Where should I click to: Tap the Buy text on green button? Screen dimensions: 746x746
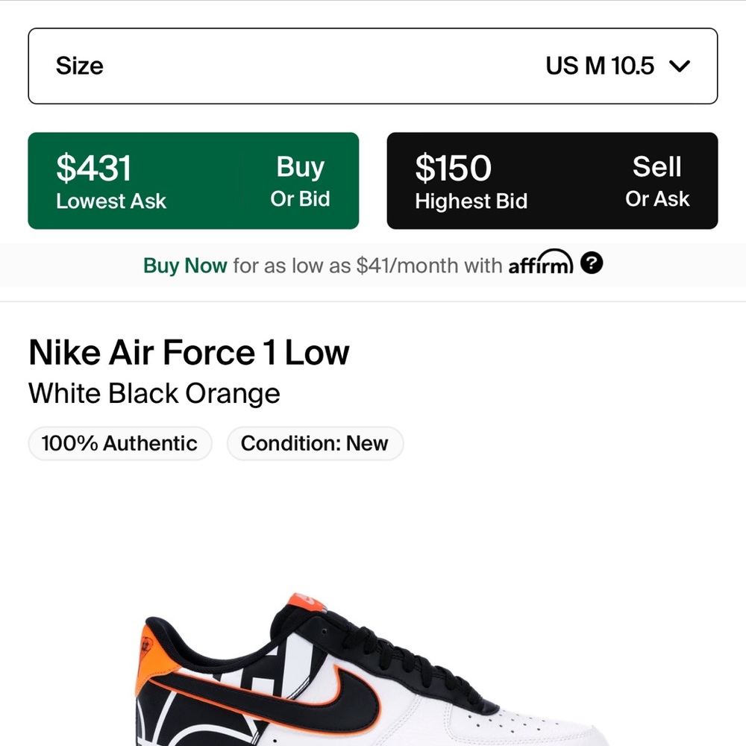point(300,167)
